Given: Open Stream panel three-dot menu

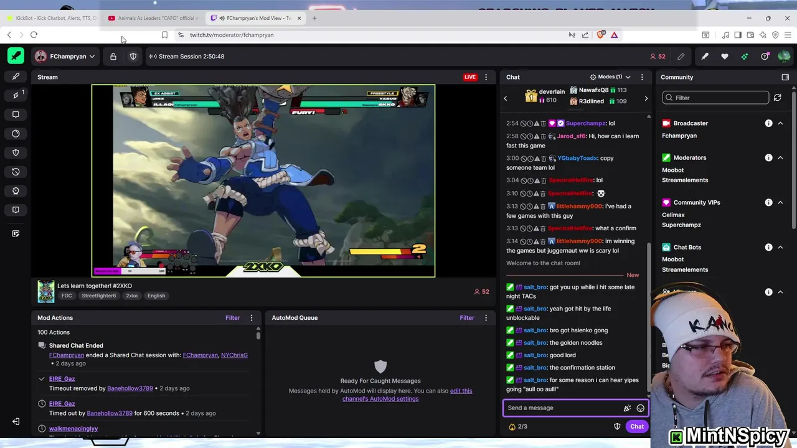Looking at the screenshot, I should (486, 77).
